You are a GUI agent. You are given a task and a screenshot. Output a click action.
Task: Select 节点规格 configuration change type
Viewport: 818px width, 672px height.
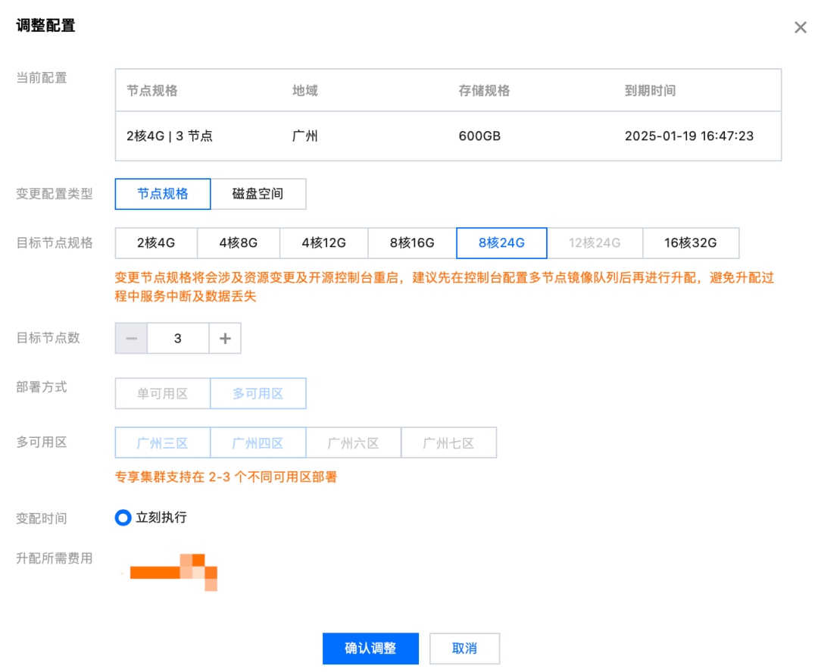pyautogui.click(x=163, y=194)
